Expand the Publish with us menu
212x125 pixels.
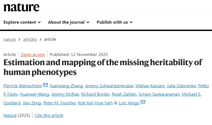click(x=114, y=22)
